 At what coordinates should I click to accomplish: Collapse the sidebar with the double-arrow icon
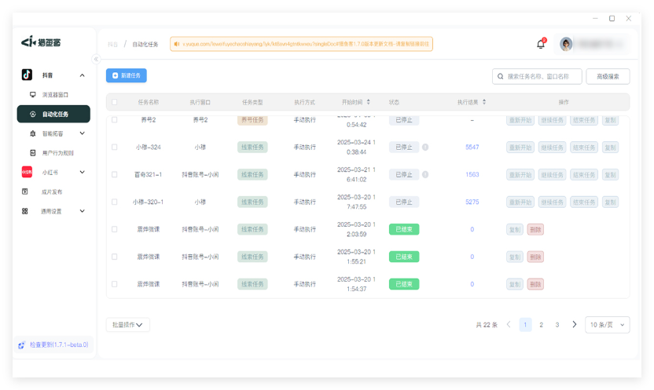pyautogui.click(x=96, y=59)
